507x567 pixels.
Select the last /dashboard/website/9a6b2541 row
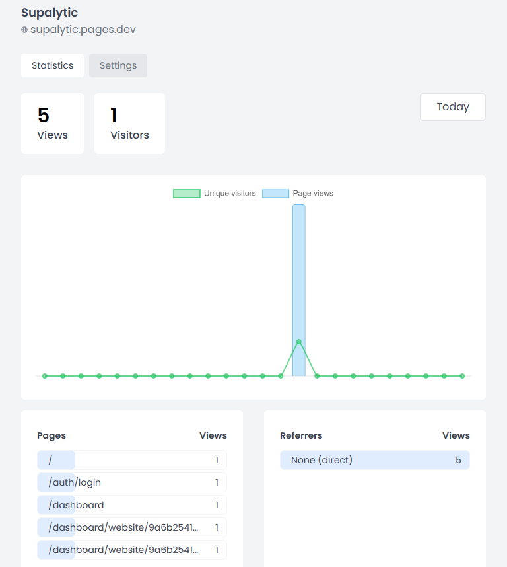click(132, 550)
